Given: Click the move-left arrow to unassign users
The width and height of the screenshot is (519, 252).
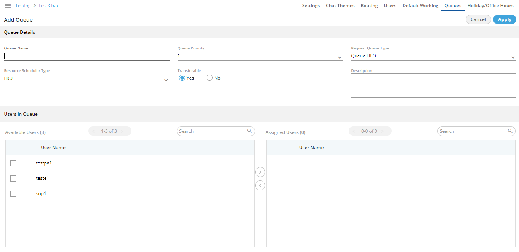Looking at the screenshot, I should click(x=260, y=185).
